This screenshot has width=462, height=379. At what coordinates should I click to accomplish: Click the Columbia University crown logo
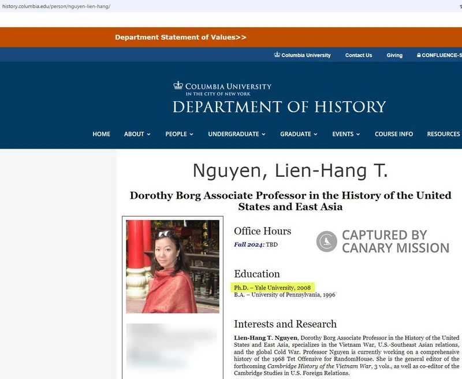180,85
